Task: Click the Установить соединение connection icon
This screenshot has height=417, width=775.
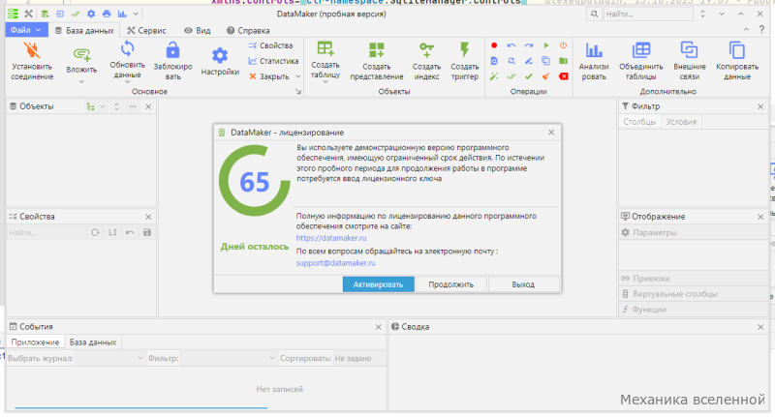Action: pyautogui.click(x=32, y=51)
